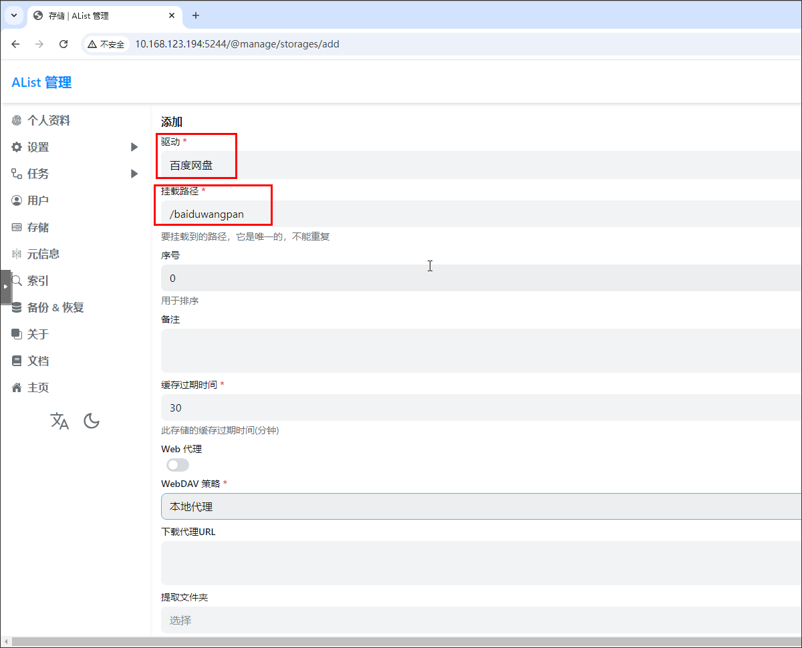Switch language with the translate icon
The image size is (802, 648).
point(59,421)
